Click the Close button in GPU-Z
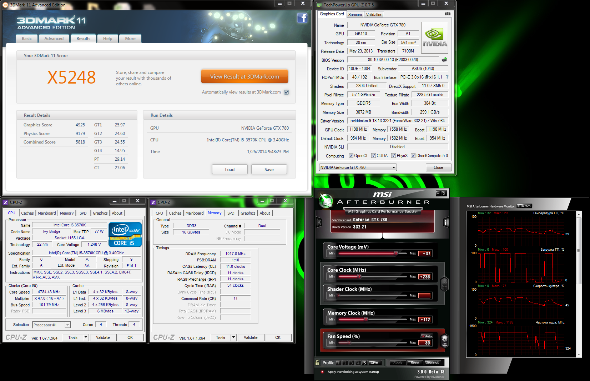 (438, 167)
